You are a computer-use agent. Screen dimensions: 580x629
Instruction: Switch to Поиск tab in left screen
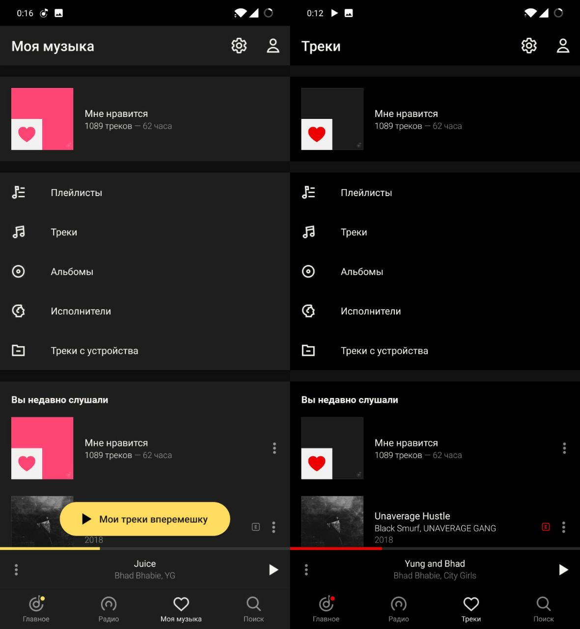(x=254, y=609)
